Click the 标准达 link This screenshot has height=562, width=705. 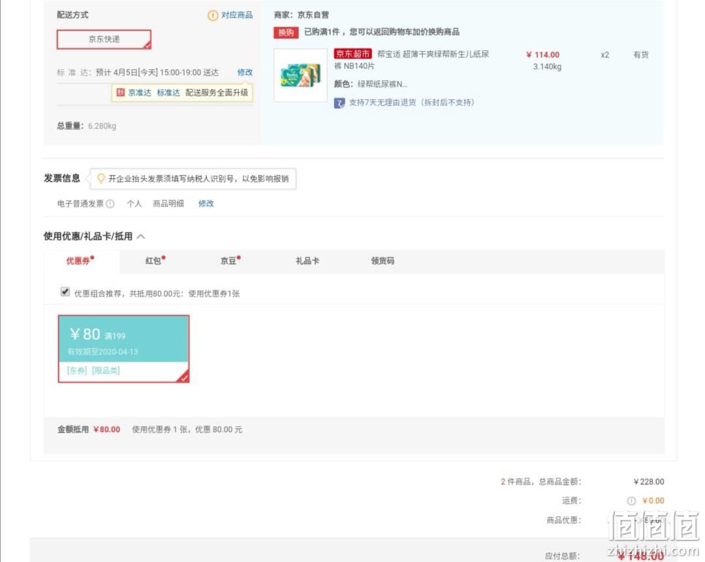[168, 93]
